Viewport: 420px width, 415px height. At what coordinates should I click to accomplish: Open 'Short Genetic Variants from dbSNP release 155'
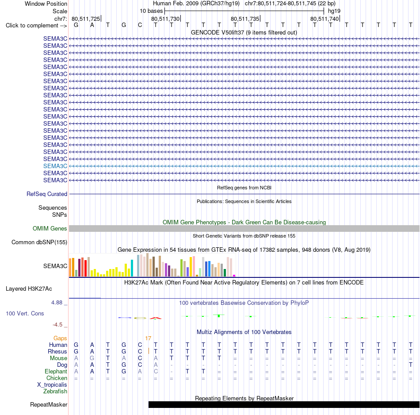point(244,236)
